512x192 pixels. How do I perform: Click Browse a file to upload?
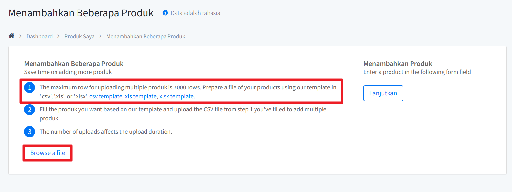tap(48, 153)
